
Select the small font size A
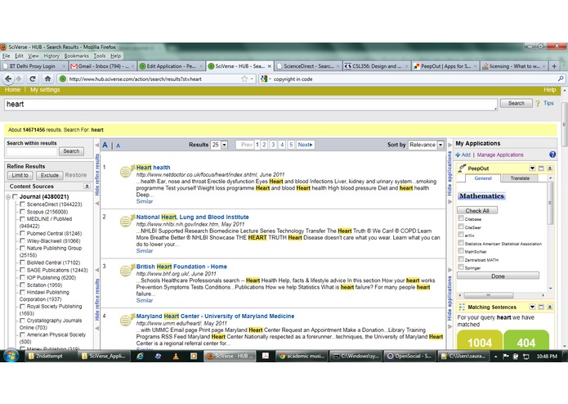[118, 146]
